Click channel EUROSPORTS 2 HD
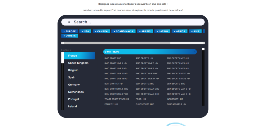Screen dimensions: 265x126 176,104
